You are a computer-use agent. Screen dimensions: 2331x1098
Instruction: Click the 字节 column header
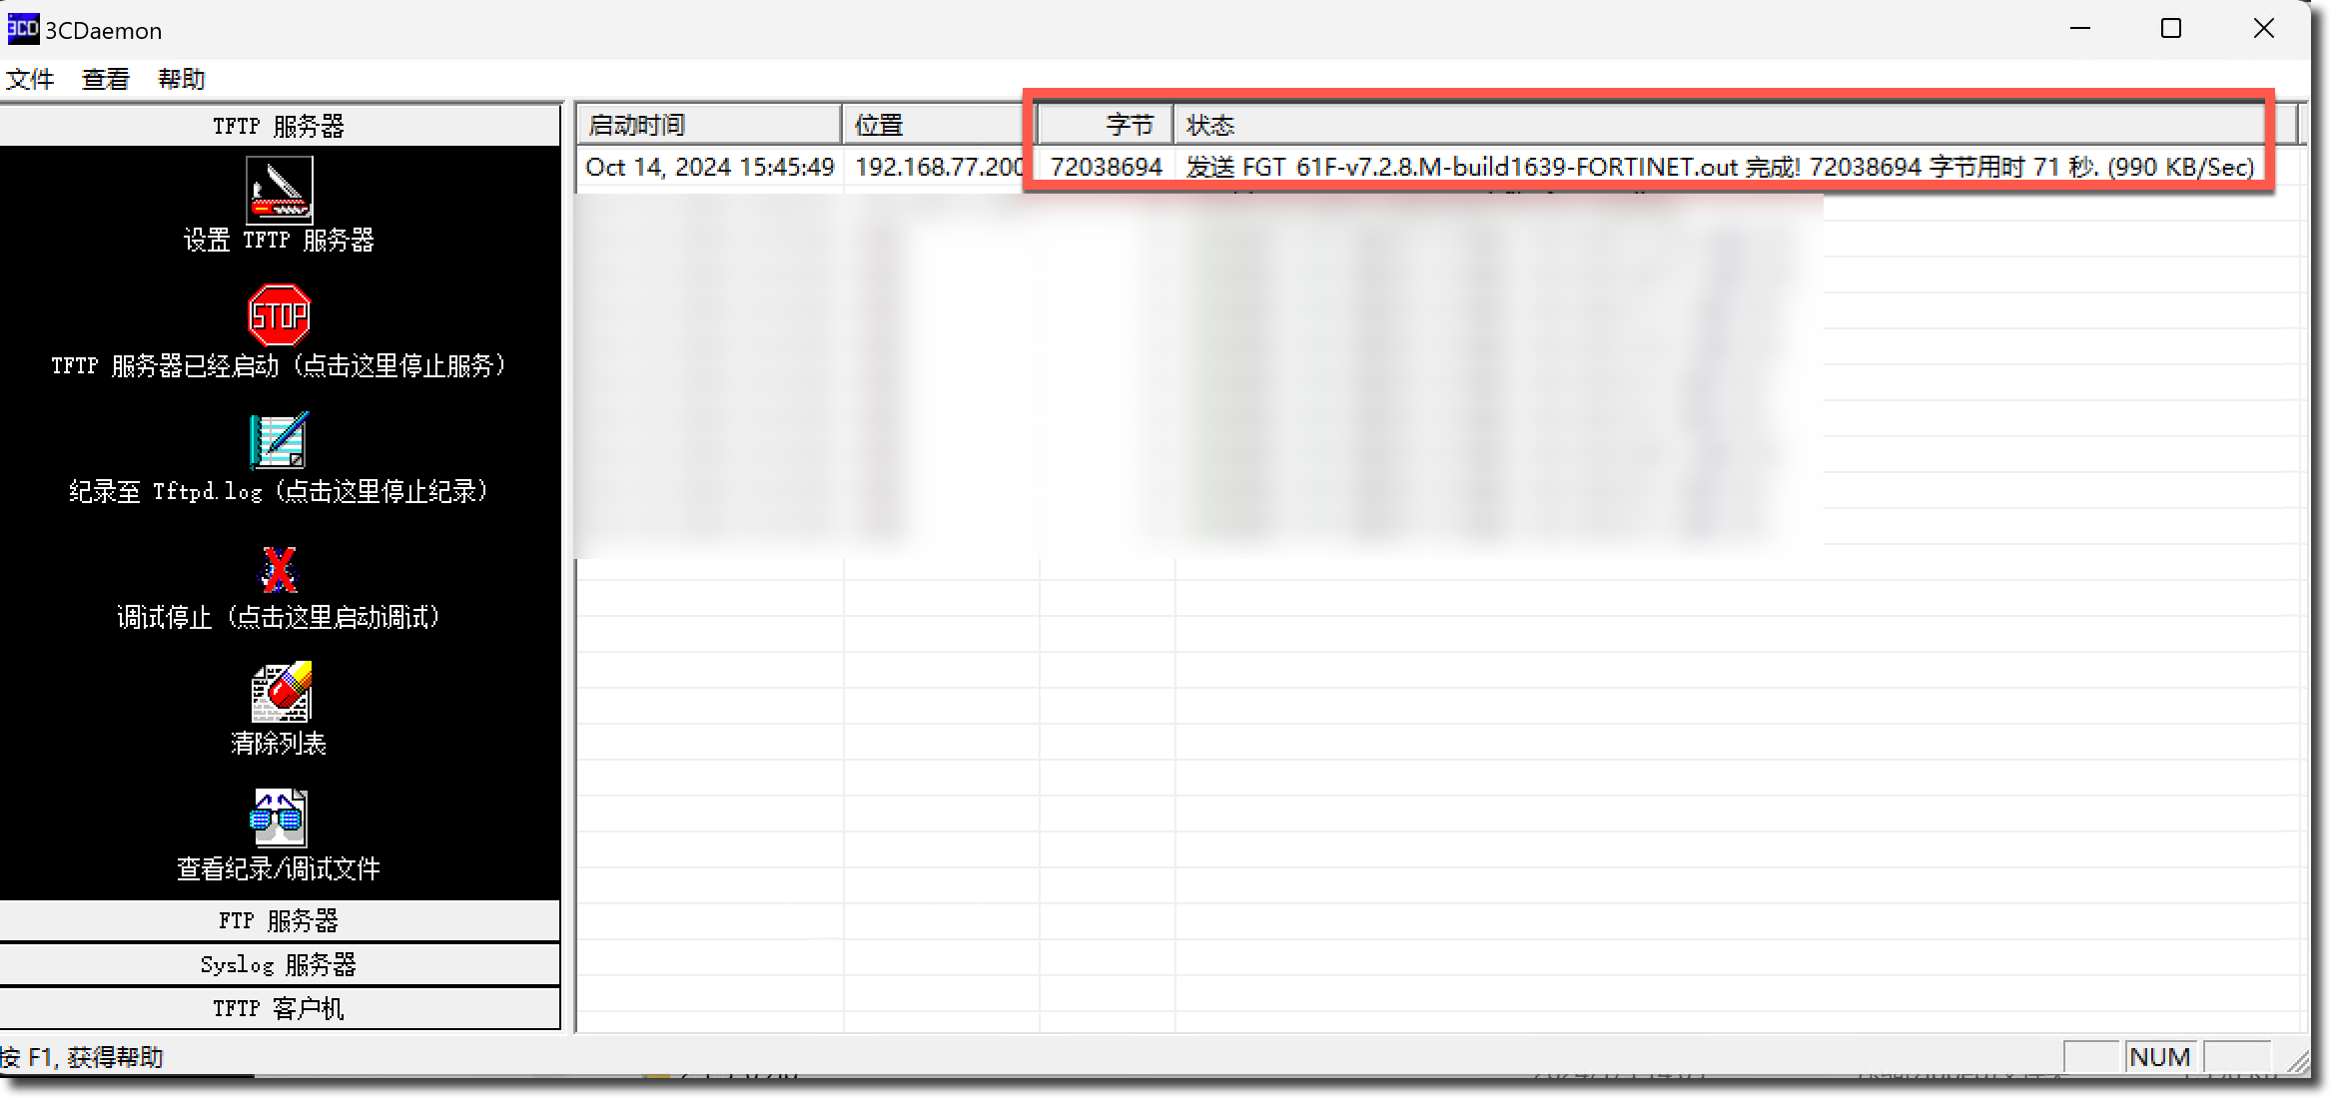[1106, 125]
